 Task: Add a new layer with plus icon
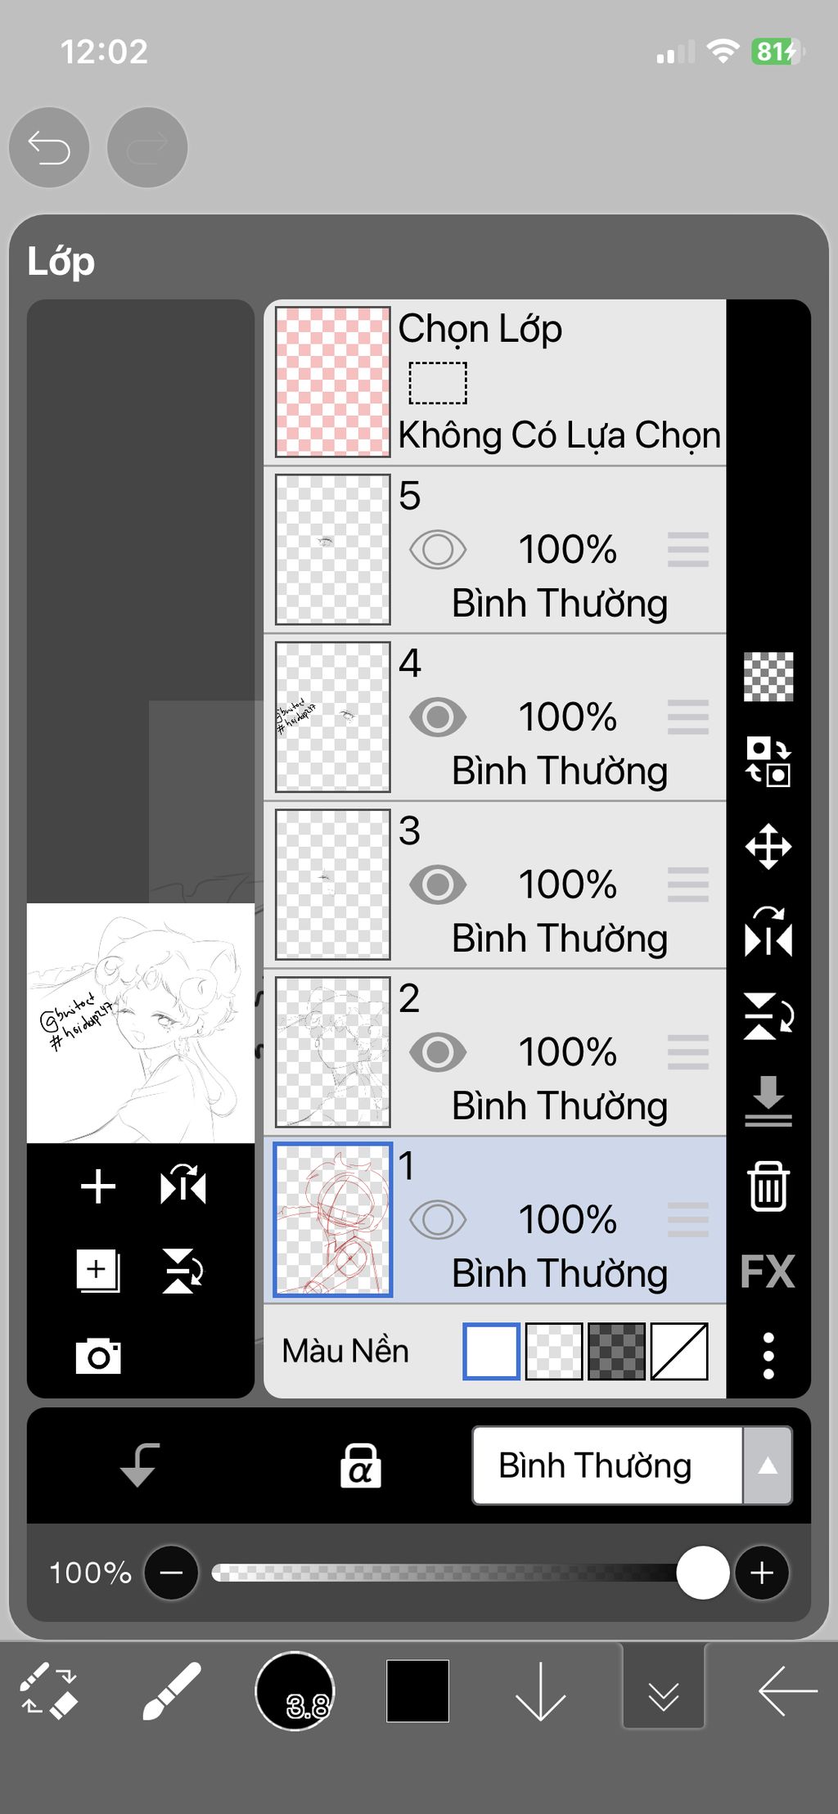click(98, 1186)
